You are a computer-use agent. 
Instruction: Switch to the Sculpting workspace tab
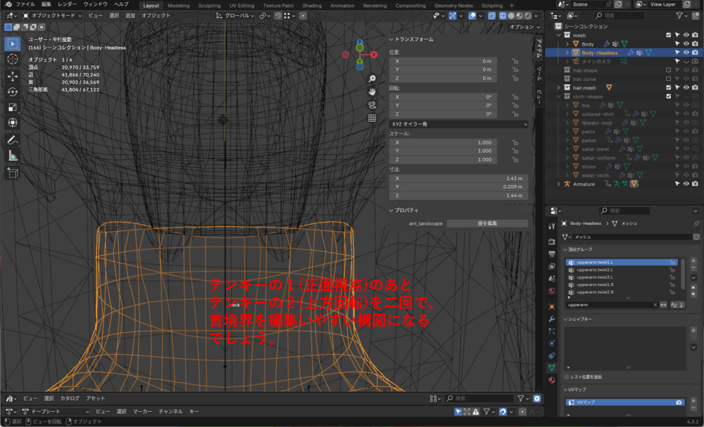pyautogui.click(x=209, y=6)
